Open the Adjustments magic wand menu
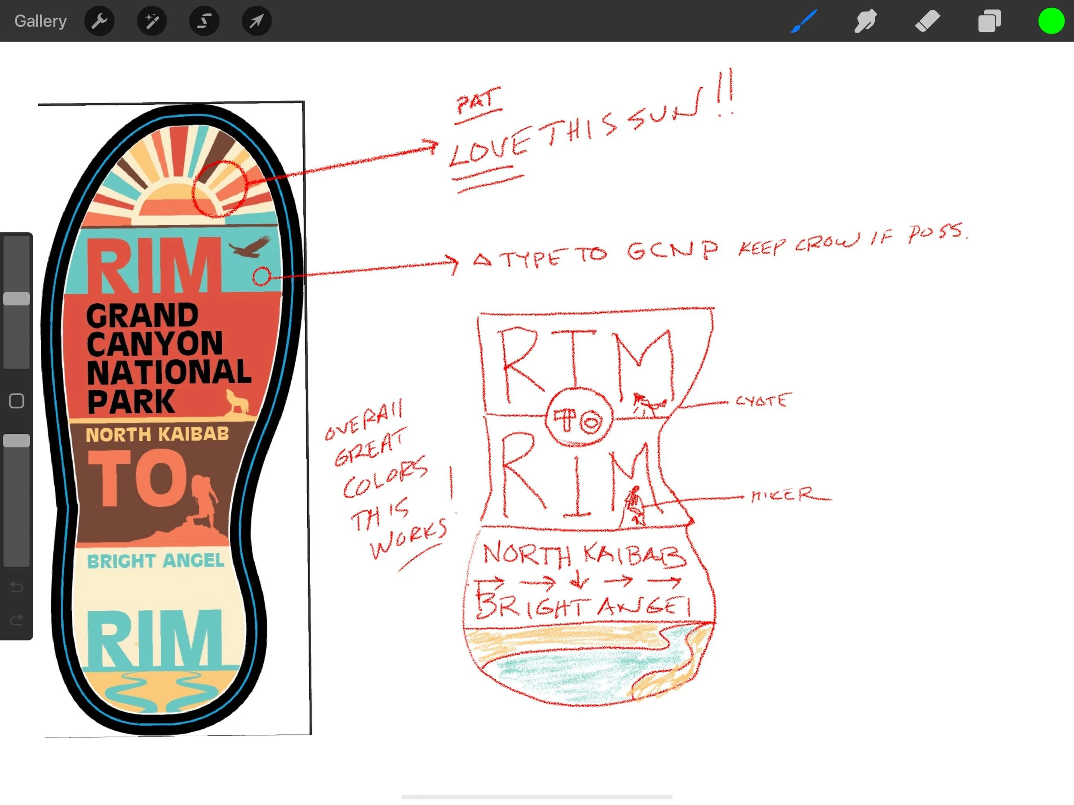The width and height of the screenshot is (1074, 805). click(x=152, y=21)
